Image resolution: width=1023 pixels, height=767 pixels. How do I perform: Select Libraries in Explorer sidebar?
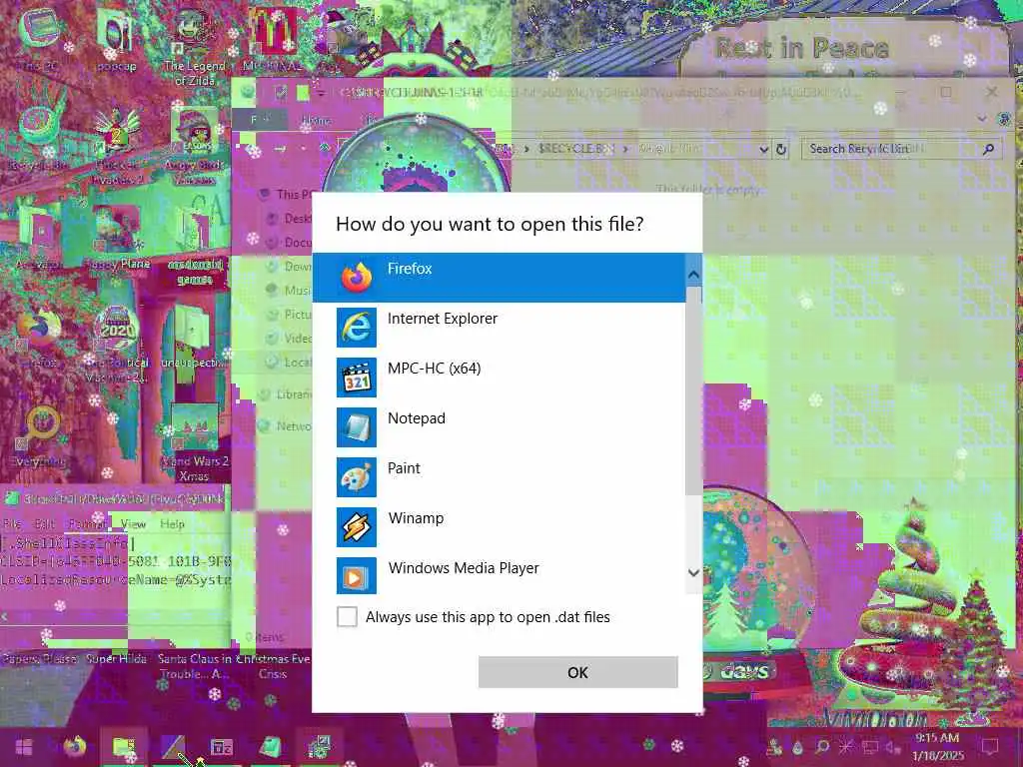286,393
